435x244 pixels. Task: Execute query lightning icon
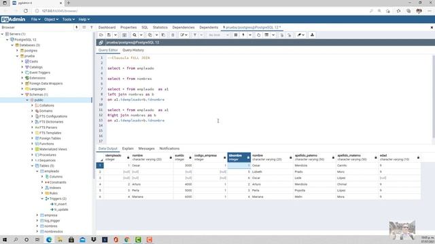coord(243,35)
